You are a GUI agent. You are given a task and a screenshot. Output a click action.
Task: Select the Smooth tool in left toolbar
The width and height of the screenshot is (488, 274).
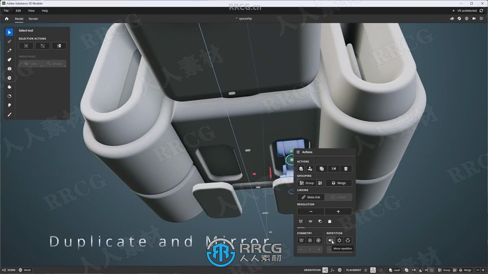click(10, 60)
